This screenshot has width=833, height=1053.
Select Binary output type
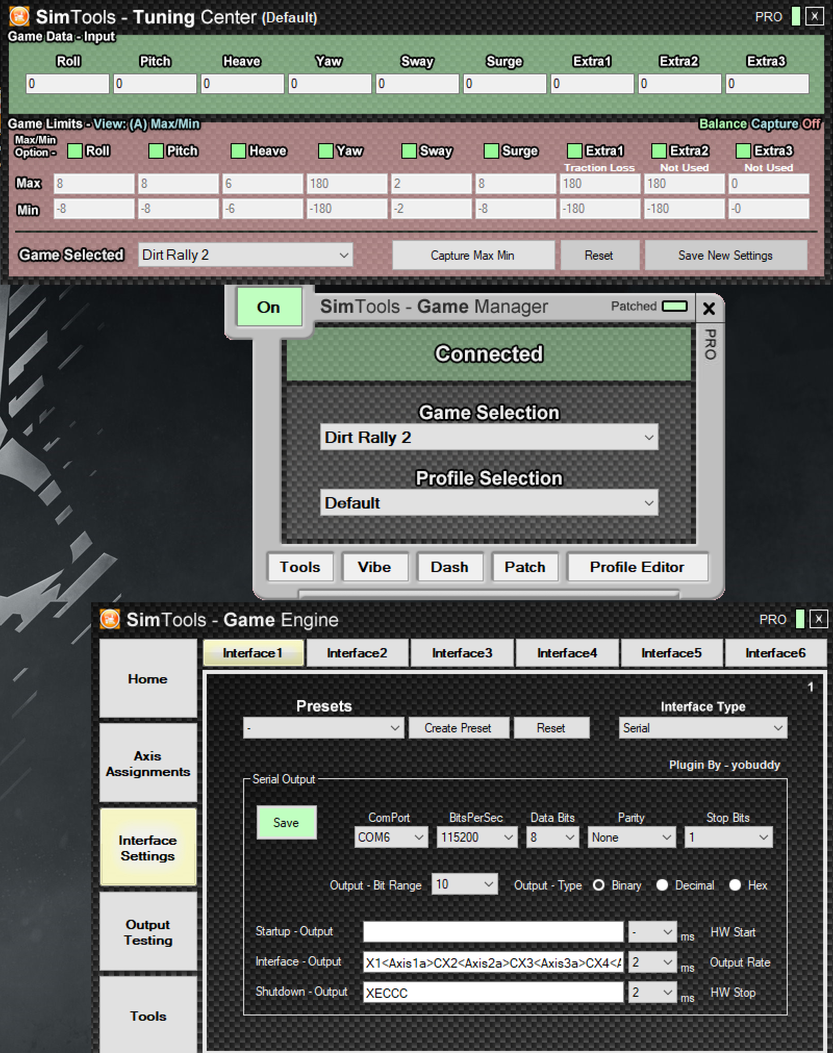(599, 885)
